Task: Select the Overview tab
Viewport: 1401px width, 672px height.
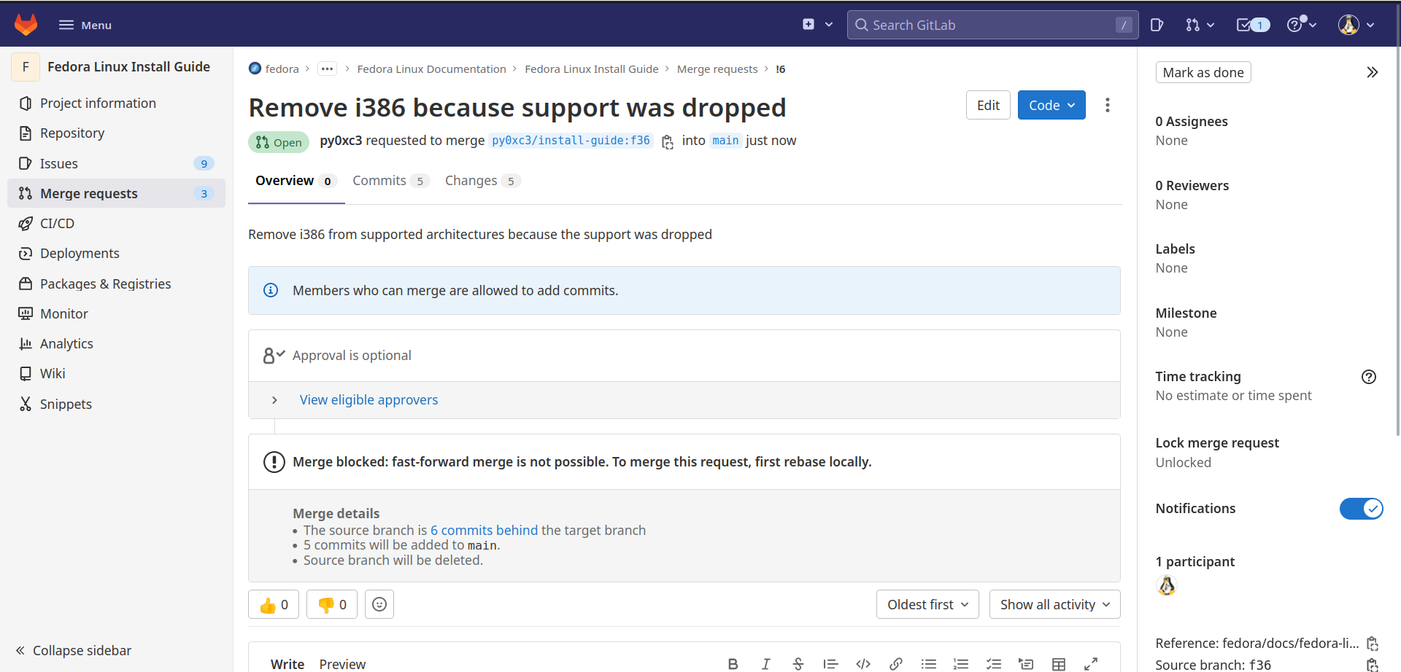Action: click(296, 181)
